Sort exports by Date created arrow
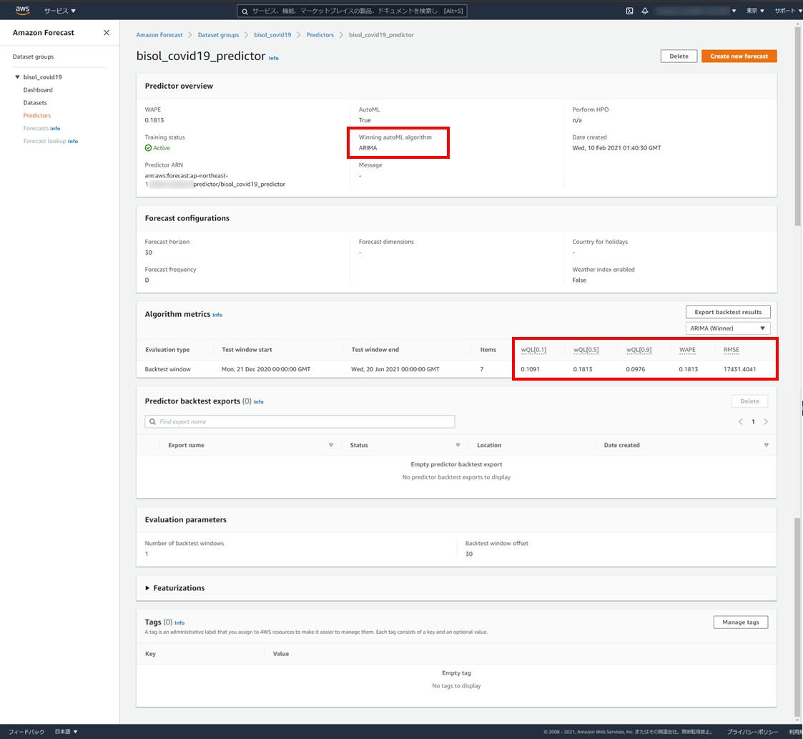803x739 pixels. point(766,445)
